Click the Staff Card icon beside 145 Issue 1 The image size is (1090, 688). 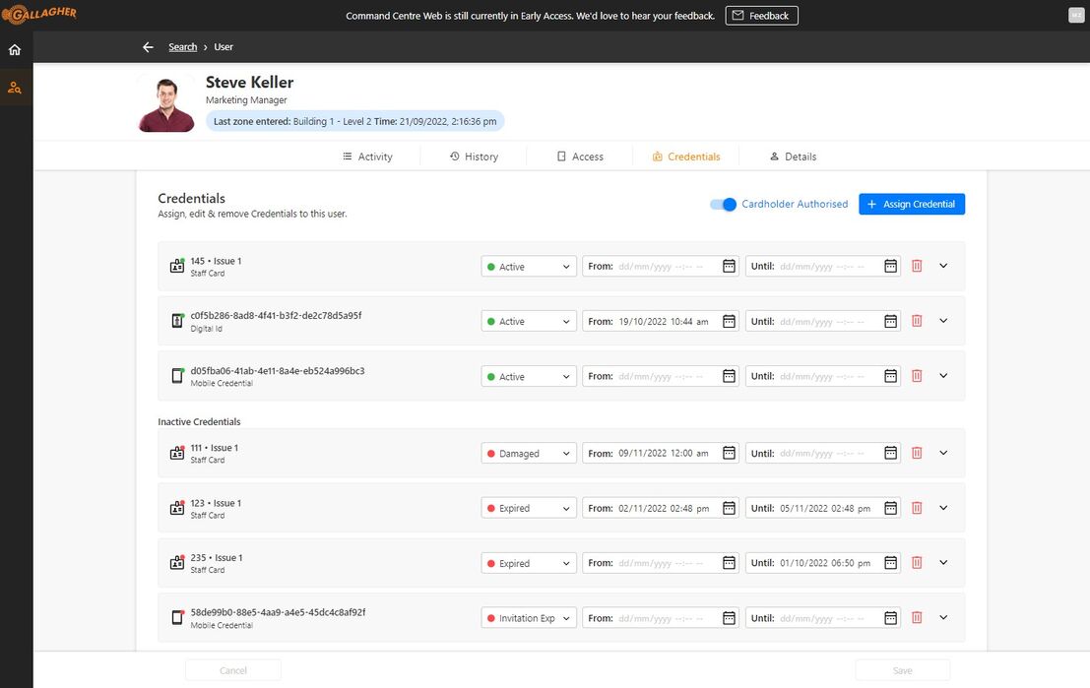177,265
